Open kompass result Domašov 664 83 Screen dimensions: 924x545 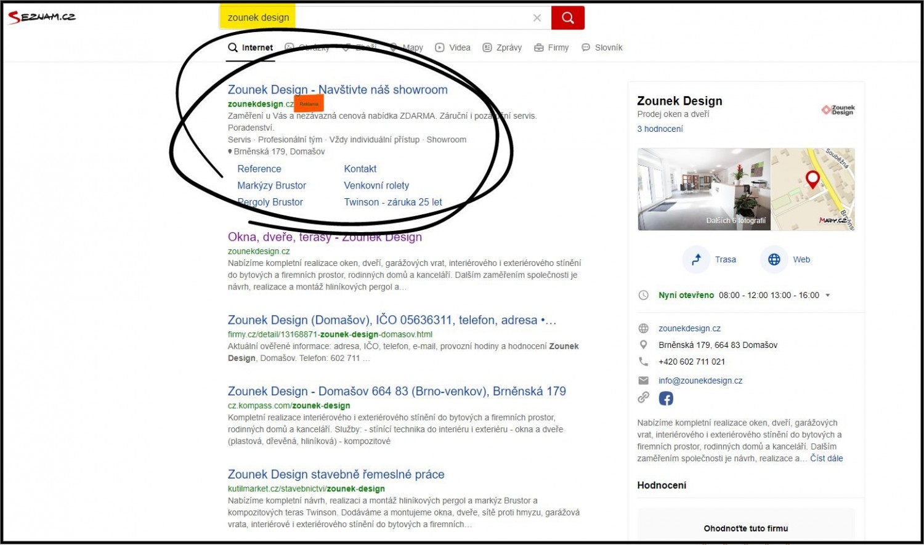(397, 391)
